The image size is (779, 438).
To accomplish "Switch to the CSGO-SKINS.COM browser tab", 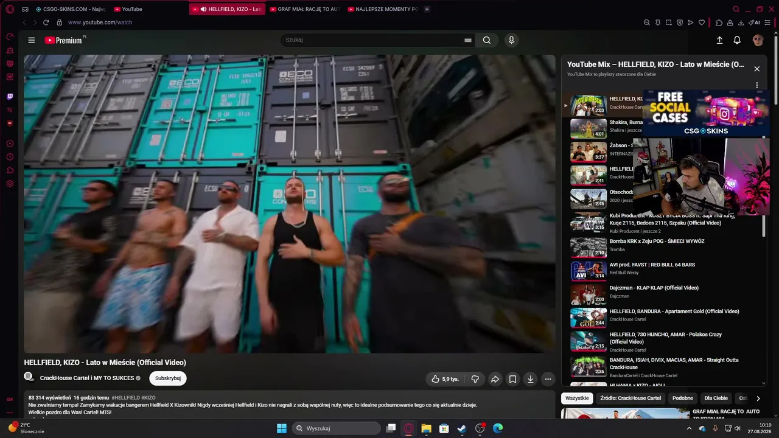I will click(x=72, y=9).
